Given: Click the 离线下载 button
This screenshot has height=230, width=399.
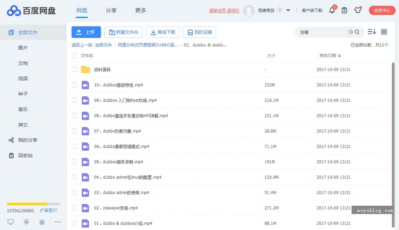Looking at the screenshot, I should pyautogui.click(x=163, y=32).
